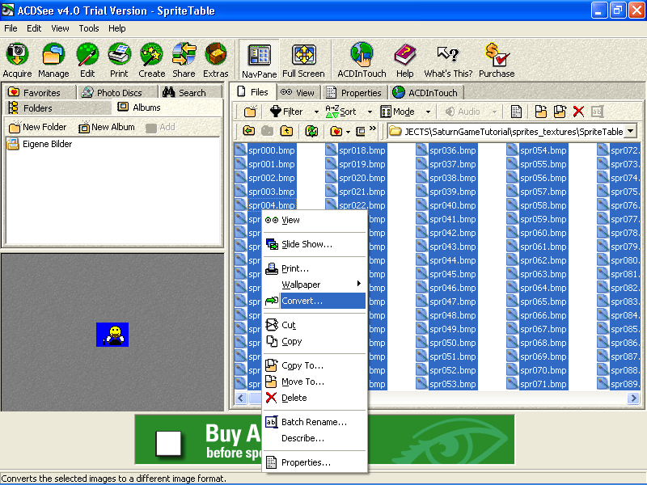
Task: Open the Edit image tool
Action: coord(87,61)
